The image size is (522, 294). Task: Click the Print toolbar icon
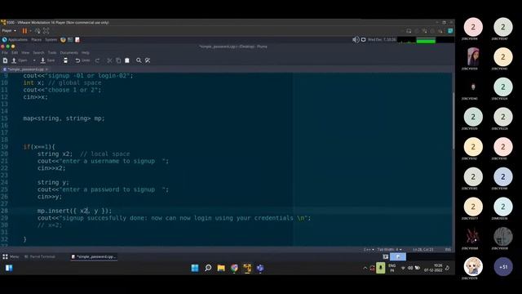tap(65, 60)
